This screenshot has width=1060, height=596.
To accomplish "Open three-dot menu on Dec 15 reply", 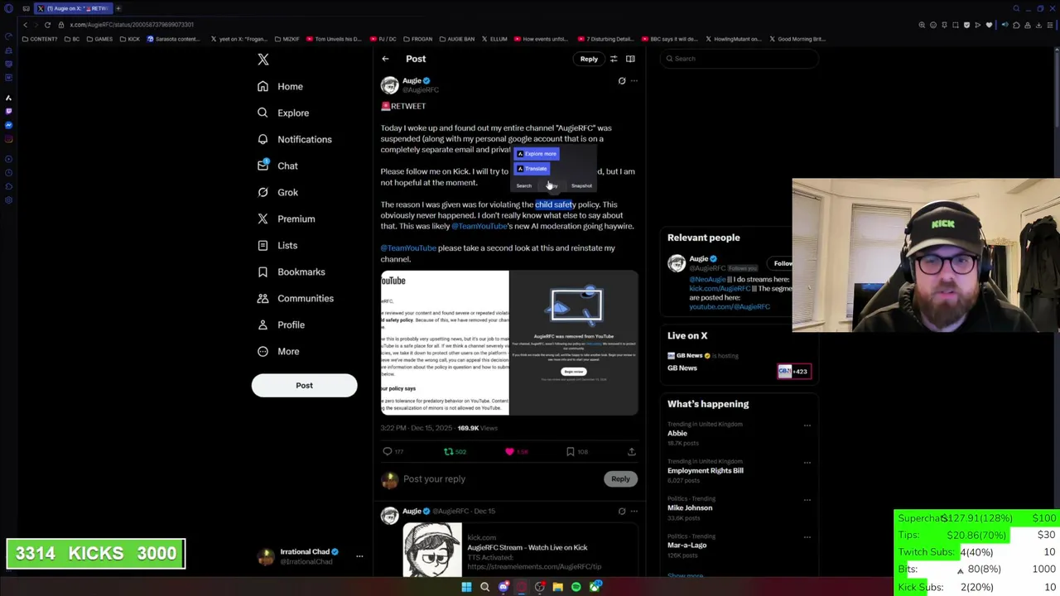I will pyautogui.click(x=634, y=512).
